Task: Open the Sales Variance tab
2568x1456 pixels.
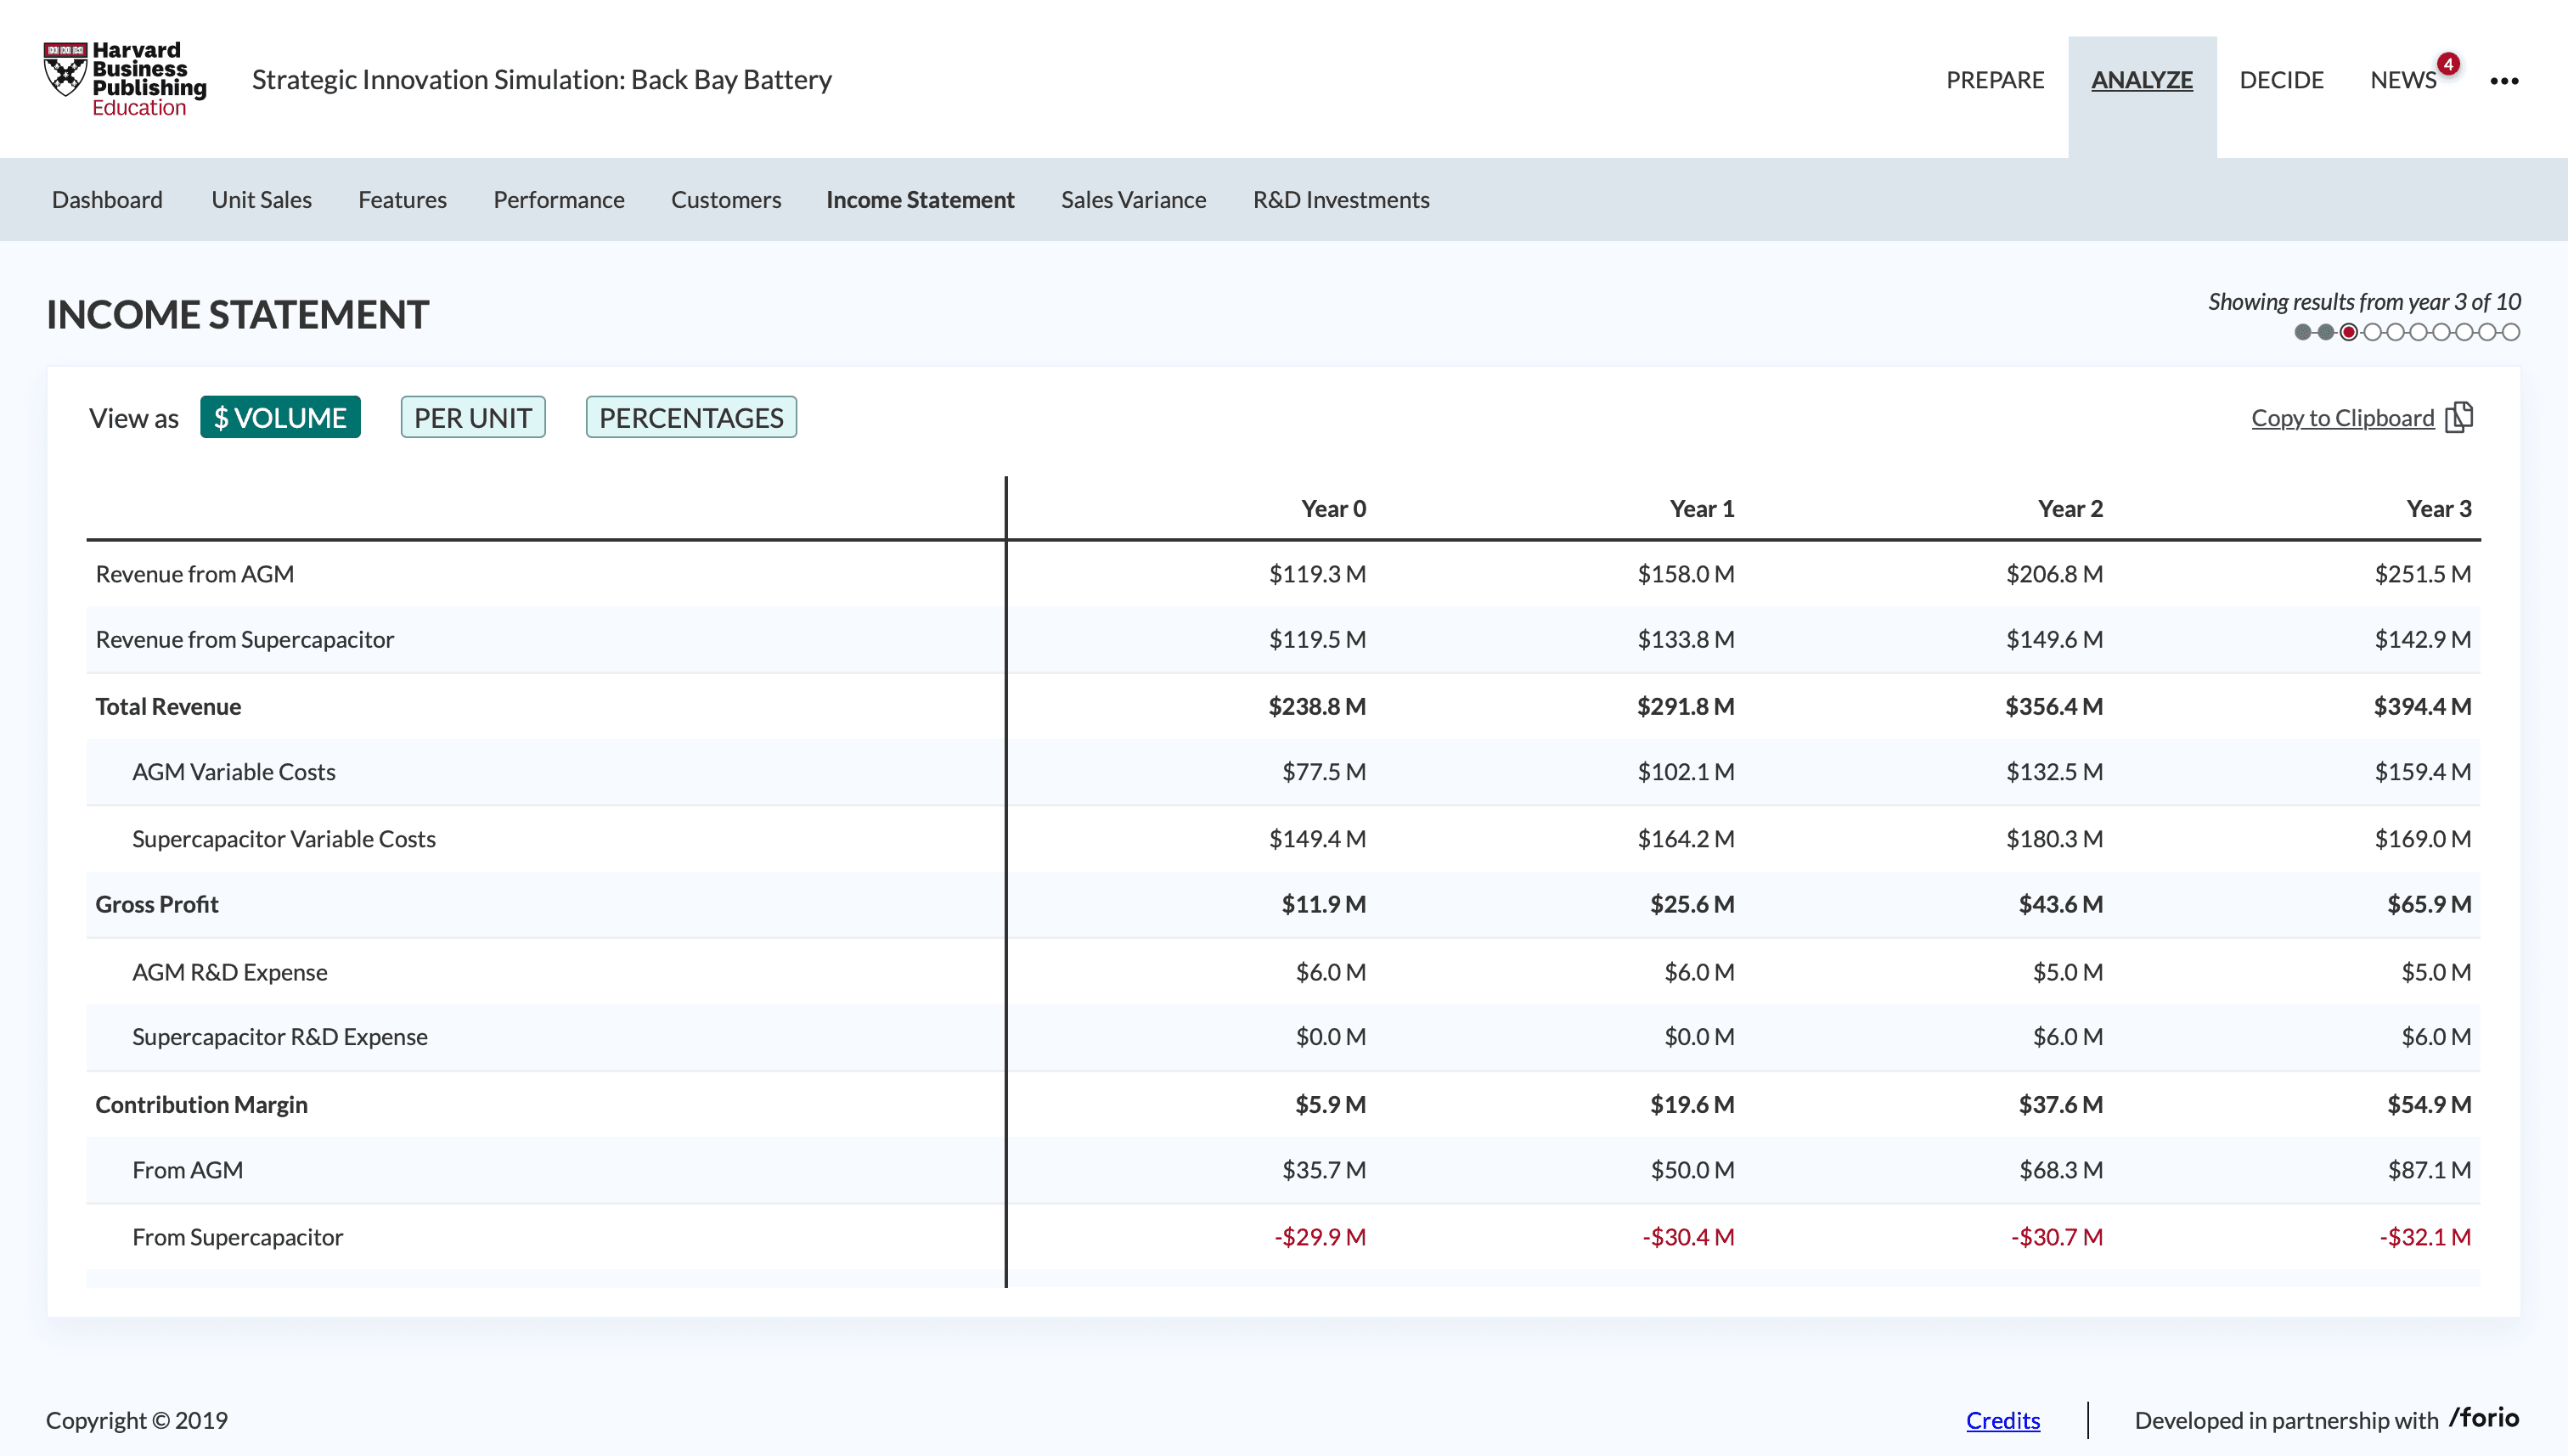Action: [x=1133, y=199]
